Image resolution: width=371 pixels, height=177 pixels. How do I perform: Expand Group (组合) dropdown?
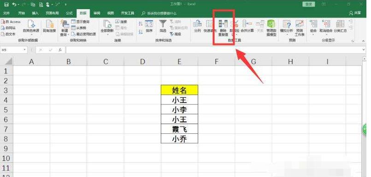(x=313, y=34)
